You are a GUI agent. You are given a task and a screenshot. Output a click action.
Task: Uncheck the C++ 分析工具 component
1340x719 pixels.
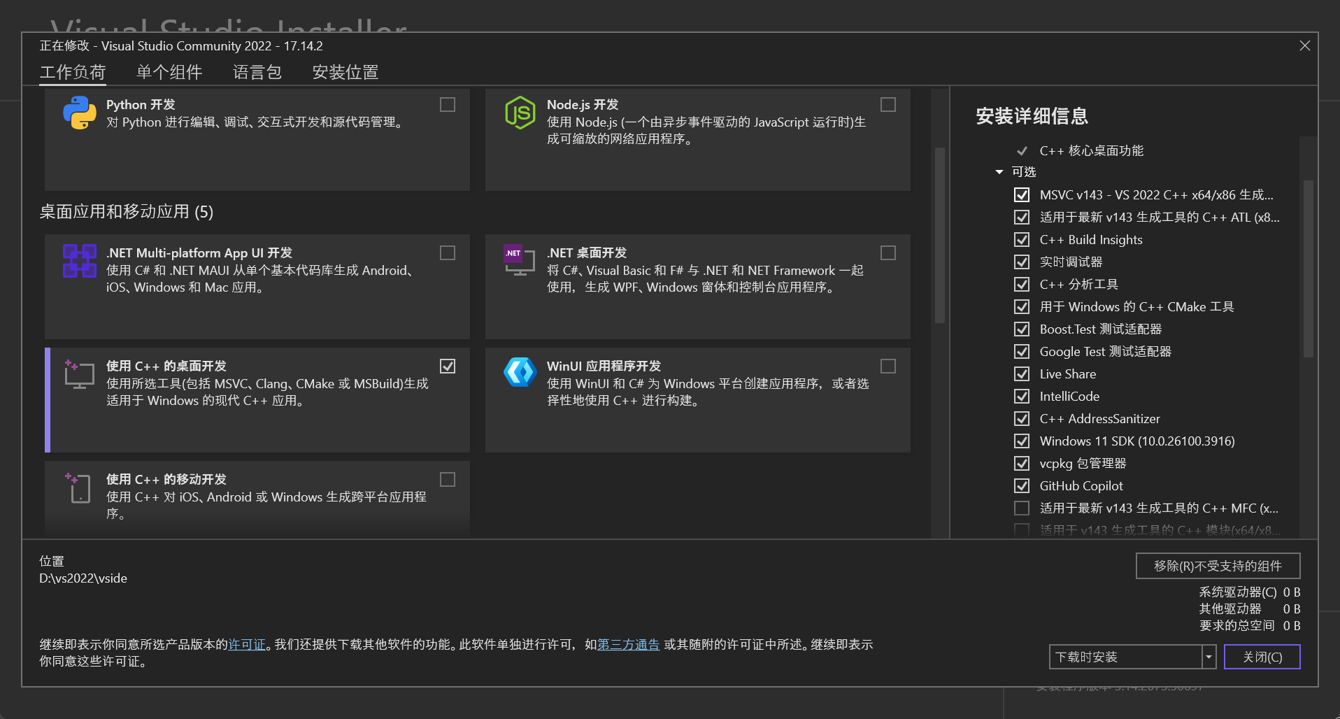[x=1022, y=285]
